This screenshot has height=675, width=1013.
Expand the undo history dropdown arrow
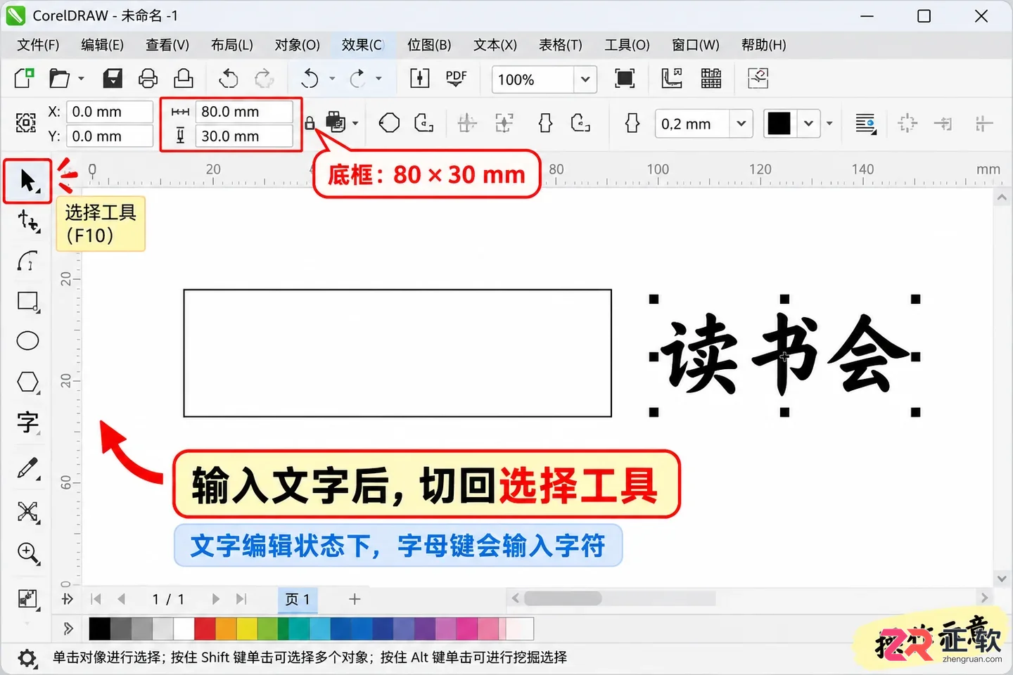332,79
